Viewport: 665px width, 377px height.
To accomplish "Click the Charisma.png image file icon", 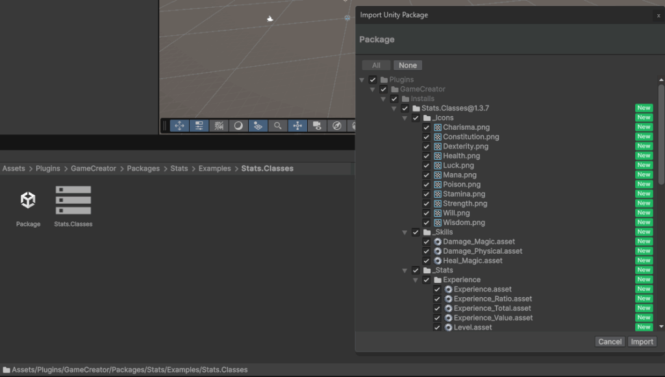I will pos(438,127).
